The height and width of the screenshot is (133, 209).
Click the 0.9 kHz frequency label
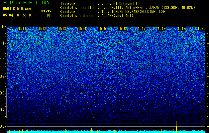(x=3, y=76)
